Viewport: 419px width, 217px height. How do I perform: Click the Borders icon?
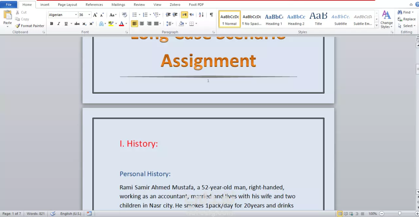tap(192, 24)
